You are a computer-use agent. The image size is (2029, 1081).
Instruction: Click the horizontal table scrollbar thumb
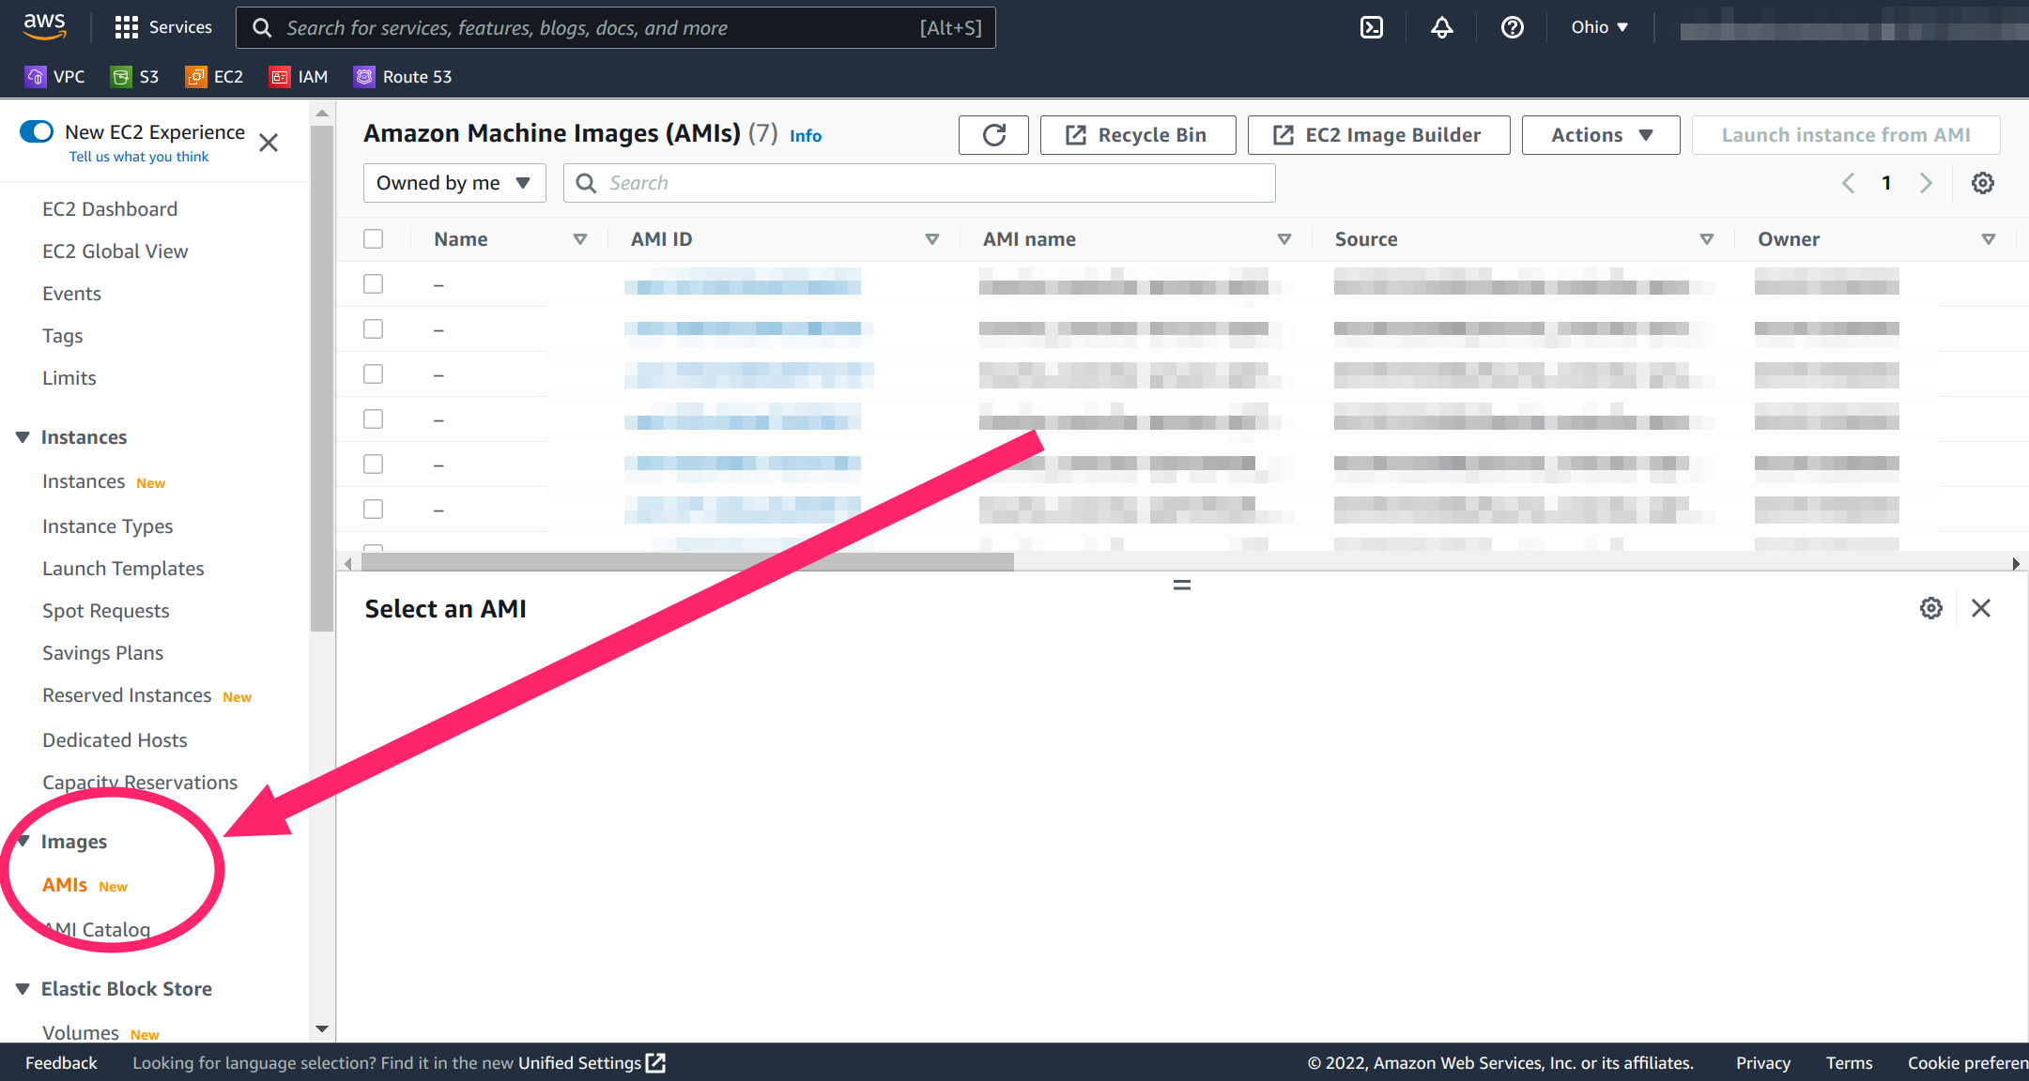coord(687,563)
